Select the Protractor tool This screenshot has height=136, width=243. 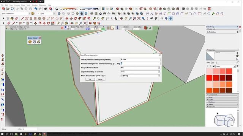(103, 19)
